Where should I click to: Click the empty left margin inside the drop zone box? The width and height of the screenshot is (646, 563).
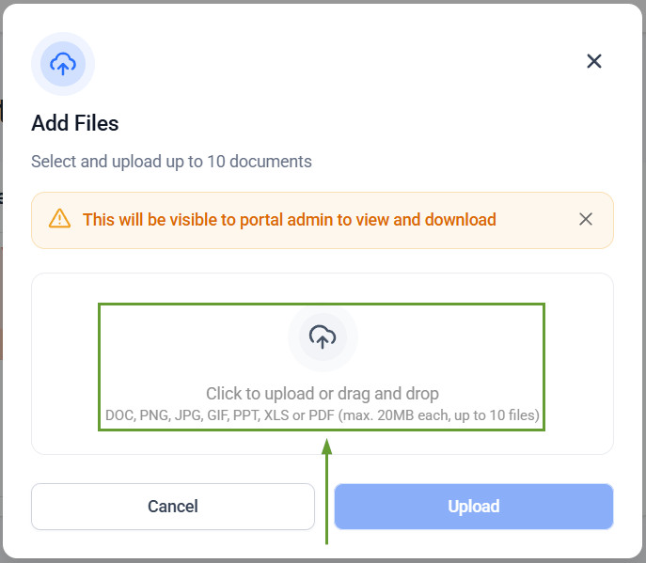click(65, 364)
